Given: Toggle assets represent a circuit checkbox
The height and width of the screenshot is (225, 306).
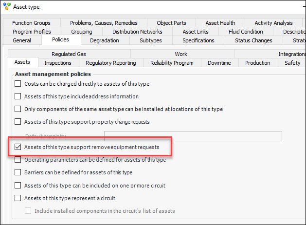Looking at the screenshot, I should tap(18, 198).
